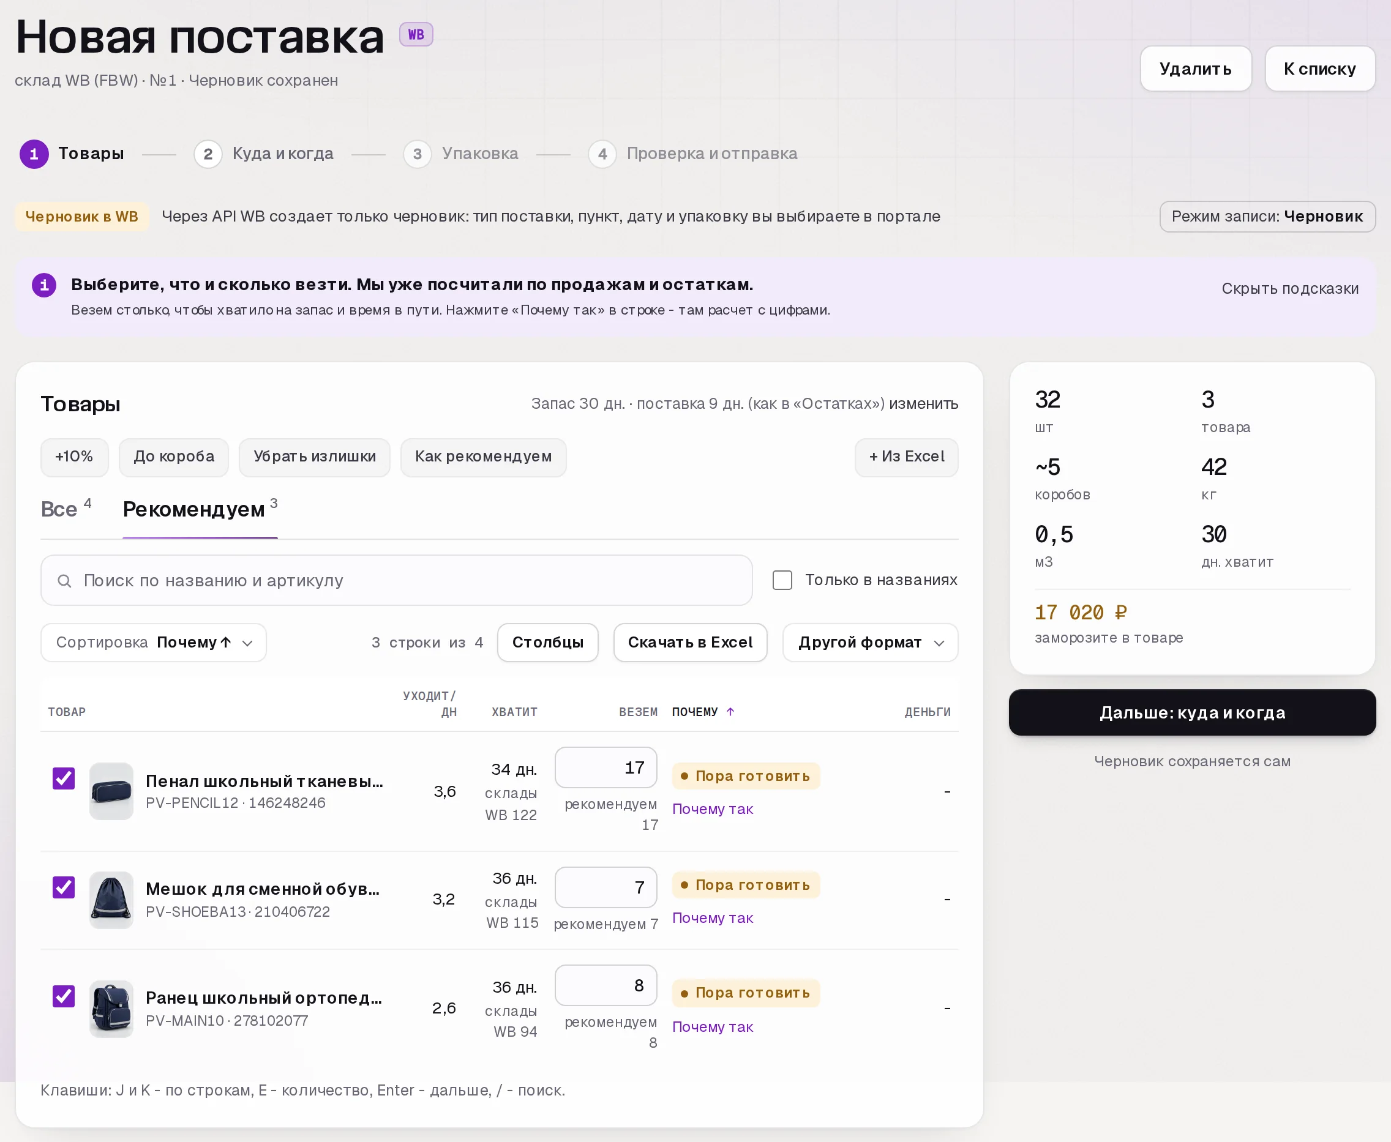The width and height of the screenshot is (1391, 1142).
Task: Open the Столбцы column settings
Action: click(x=547, y=643)
